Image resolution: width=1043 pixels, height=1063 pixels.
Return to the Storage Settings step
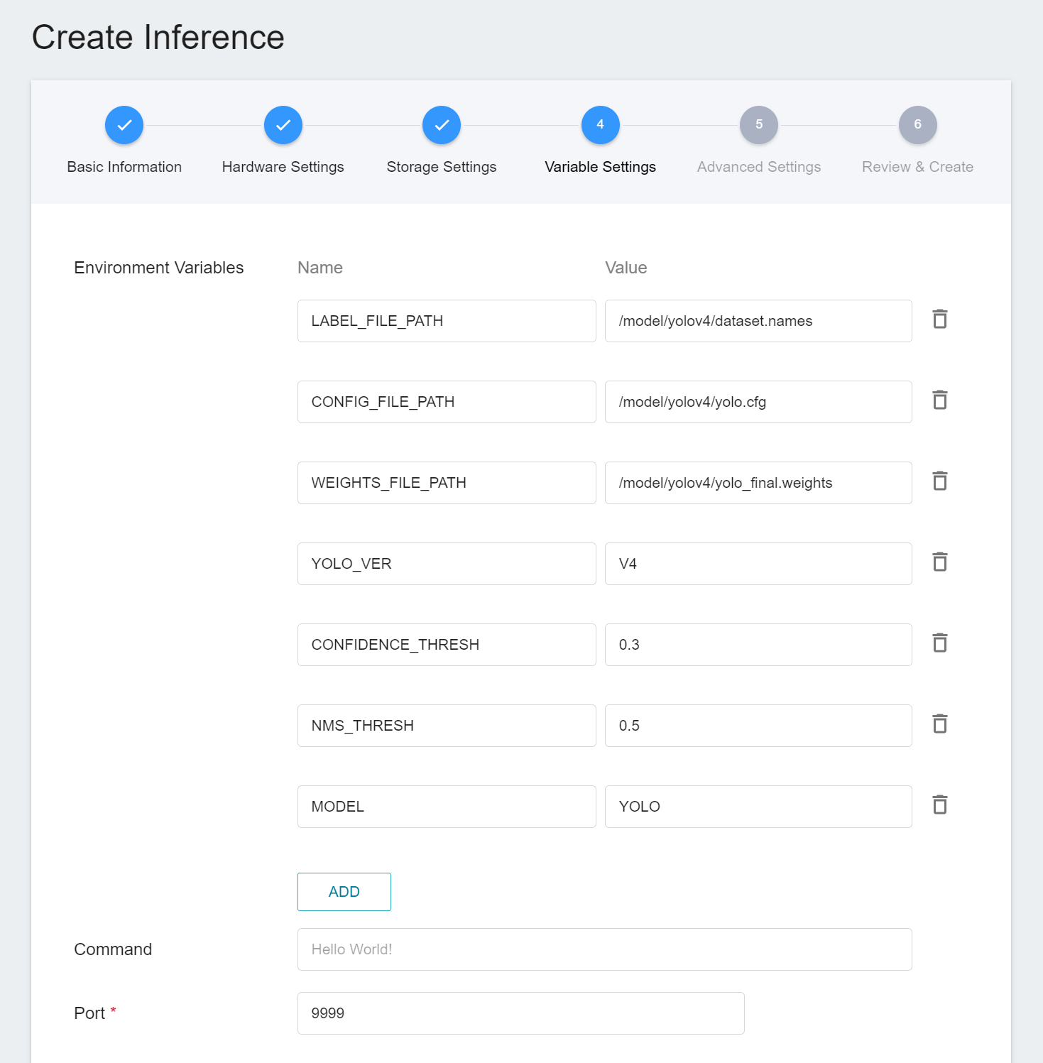[442, 125]
